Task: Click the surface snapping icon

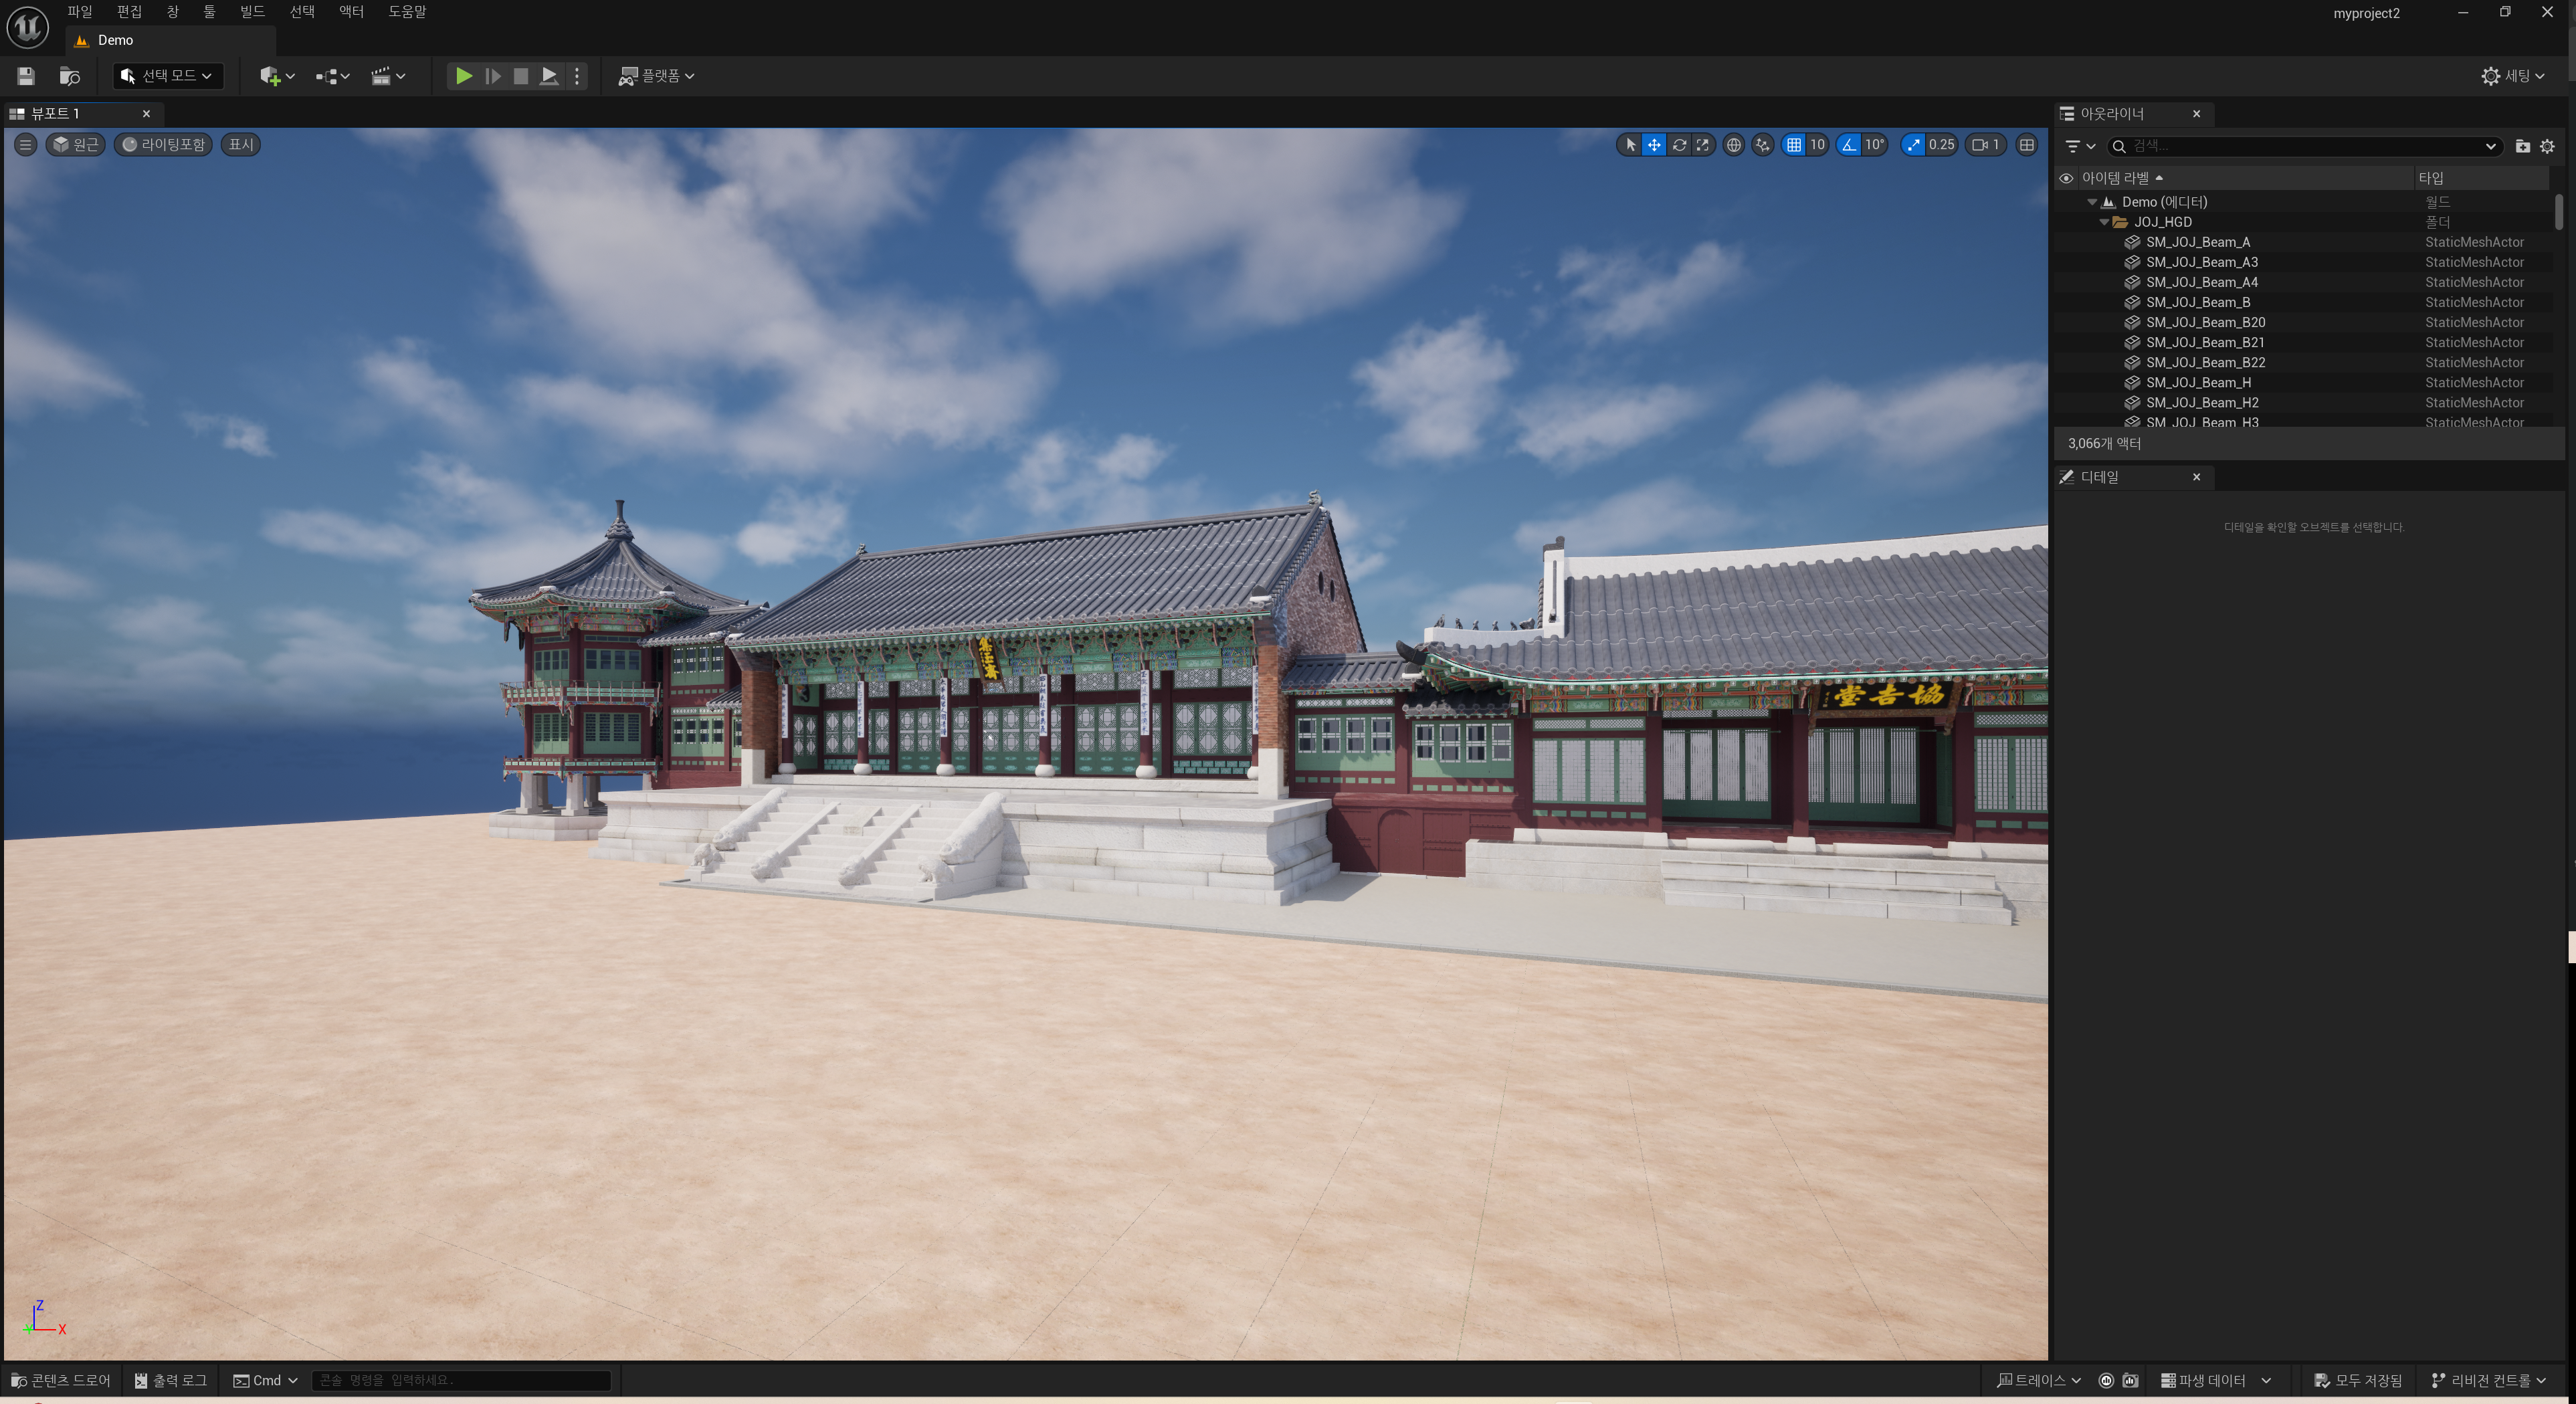Action: coord(1763,145)
